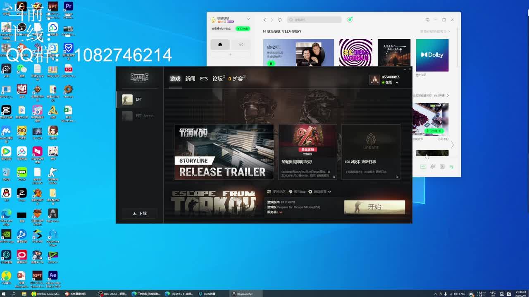This screenshot has height=297, width=529.
Task: Click the music app refresh icon
Action: pos(280,20)
